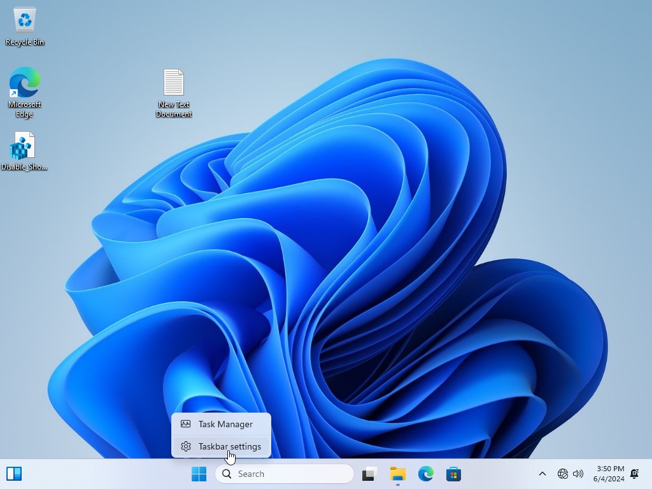Click the volume speaker tray icon
652x489 pixels.
click(x=578, y=474)
